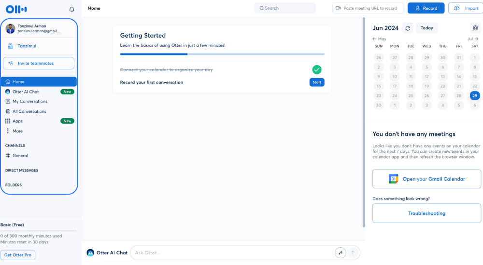
Task: Open Otter AI Chat from sidebar
Action: 26,92
